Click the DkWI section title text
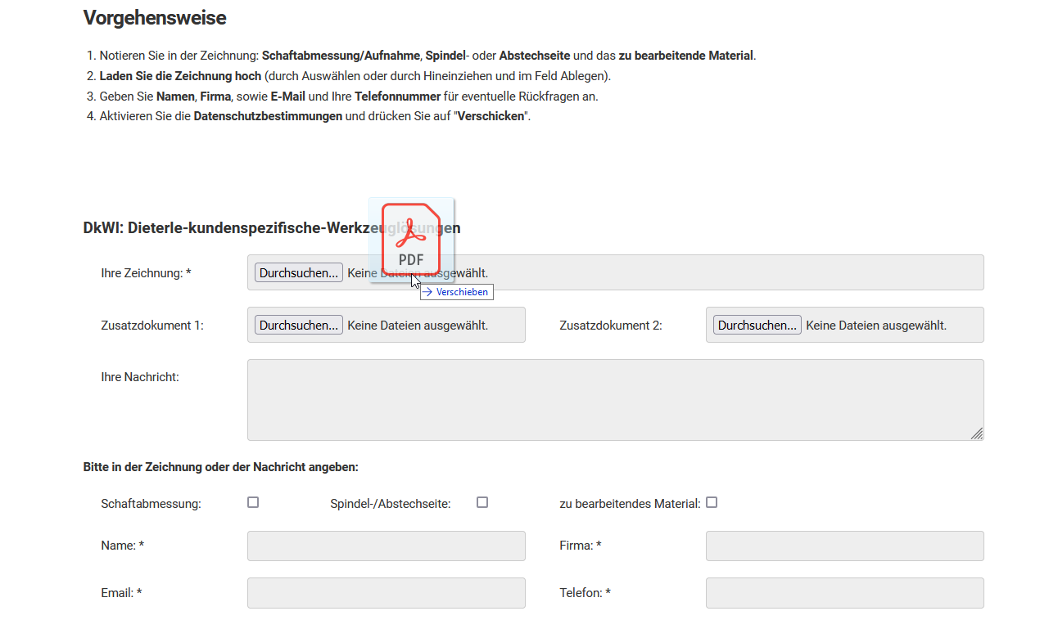This screenshot has height=629, width=1058. point(229,228)
